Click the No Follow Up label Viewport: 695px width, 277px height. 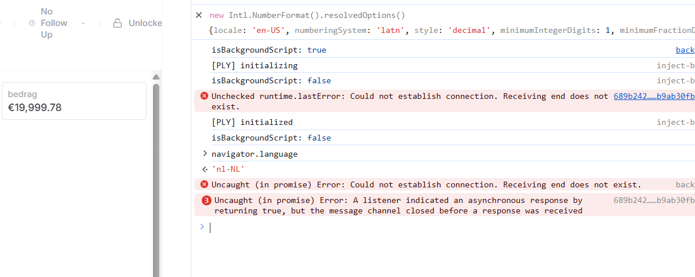(x=54, y=23)
